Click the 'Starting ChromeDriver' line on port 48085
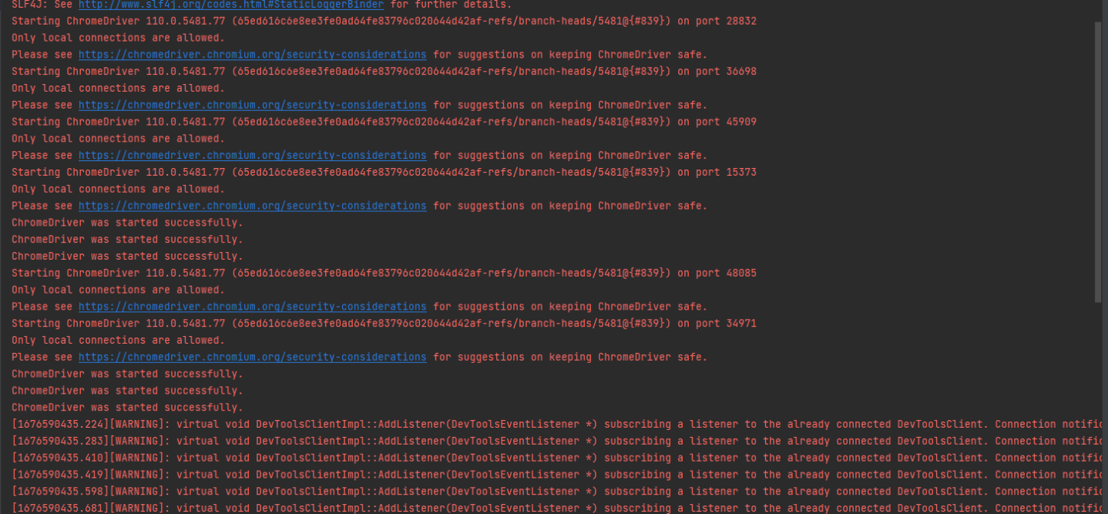The image size is (1108, 514). pyautogui.click(x=384, y=273)
